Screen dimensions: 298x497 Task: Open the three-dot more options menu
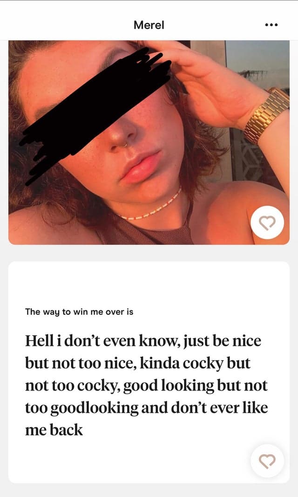point(271,25)
